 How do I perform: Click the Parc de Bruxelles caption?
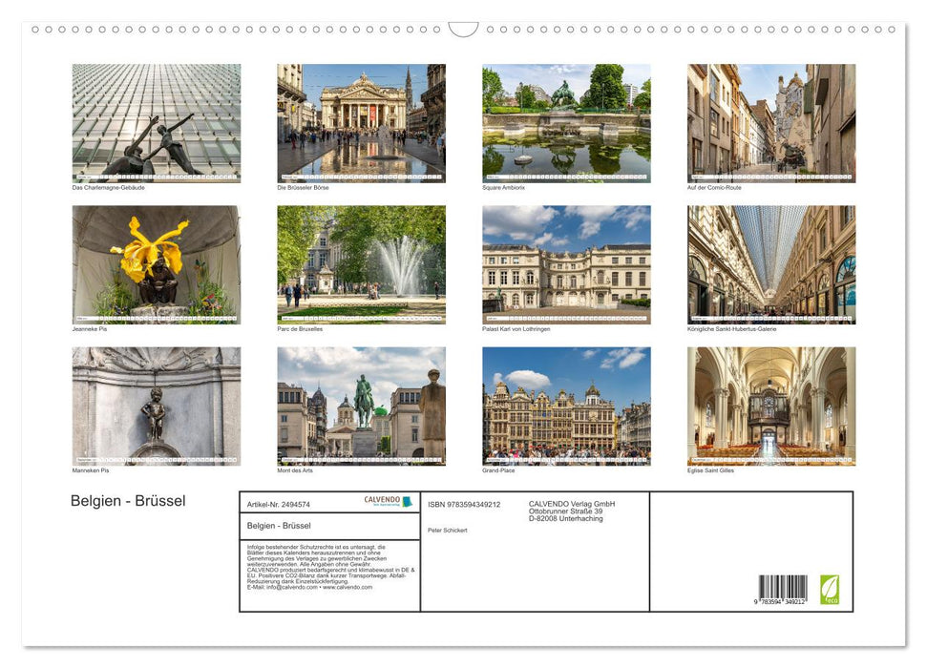[300, 328]
